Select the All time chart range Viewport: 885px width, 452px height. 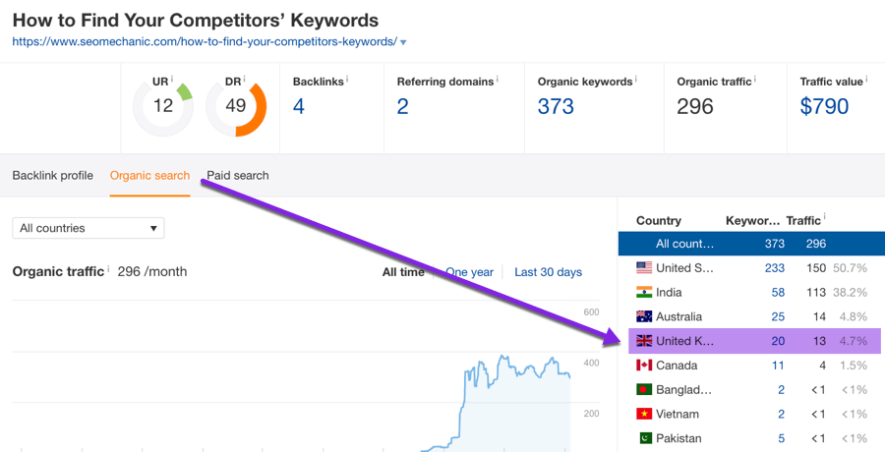(403, 272)
